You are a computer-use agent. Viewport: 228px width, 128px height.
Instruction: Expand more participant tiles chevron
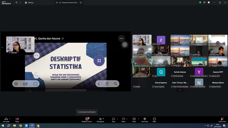(x=180, y=90)
